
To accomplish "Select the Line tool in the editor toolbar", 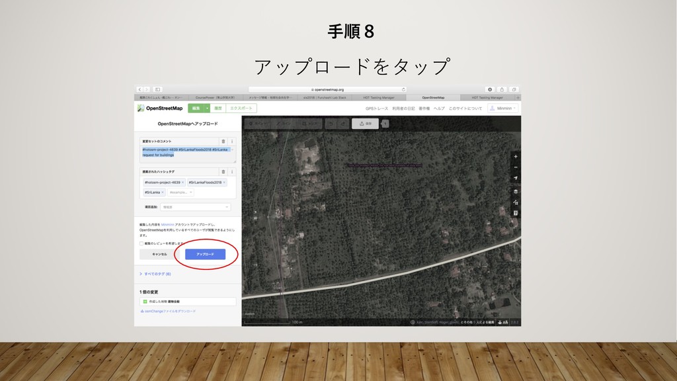I will coord(284,124).
